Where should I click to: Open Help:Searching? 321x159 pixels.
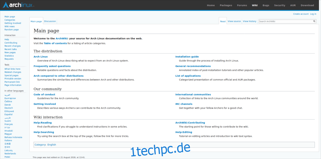pyautogui.click(x=44, y=132)
